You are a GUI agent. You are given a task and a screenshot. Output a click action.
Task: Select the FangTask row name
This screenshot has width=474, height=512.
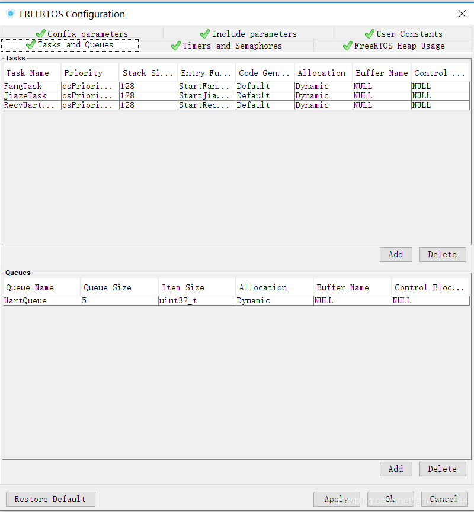click(x=32, y=86)
